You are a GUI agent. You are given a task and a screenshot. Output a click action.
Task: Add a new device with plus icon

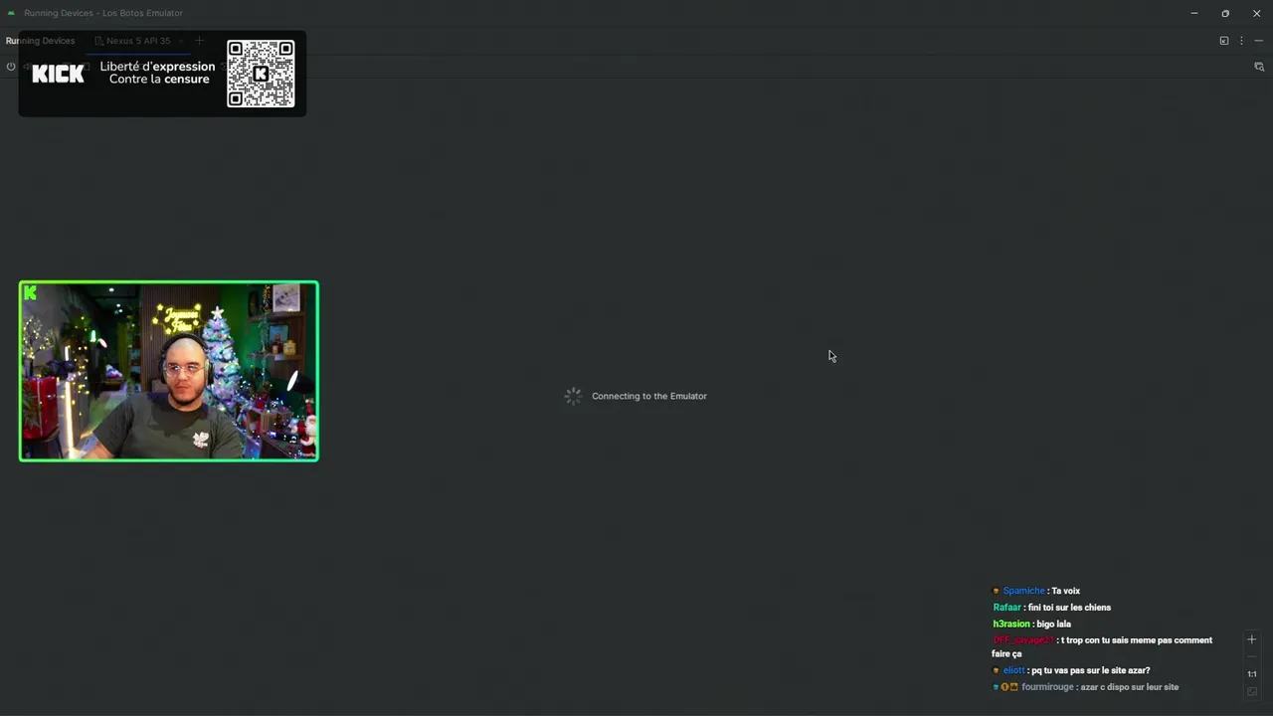(199, 41)
